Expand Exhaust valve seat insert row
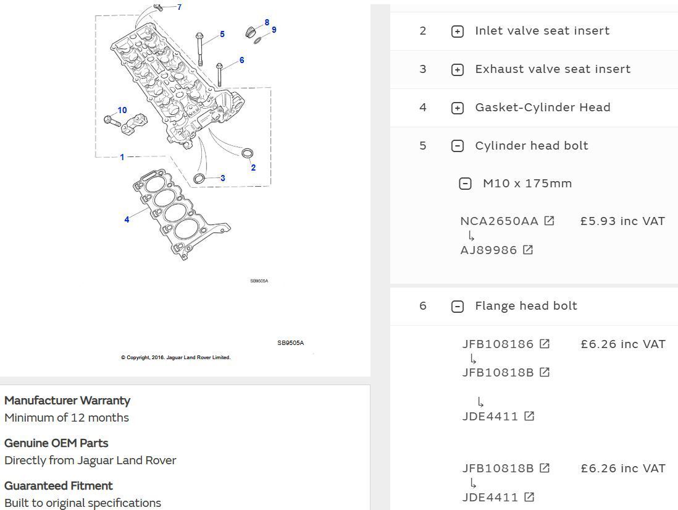 coord(458,70)
